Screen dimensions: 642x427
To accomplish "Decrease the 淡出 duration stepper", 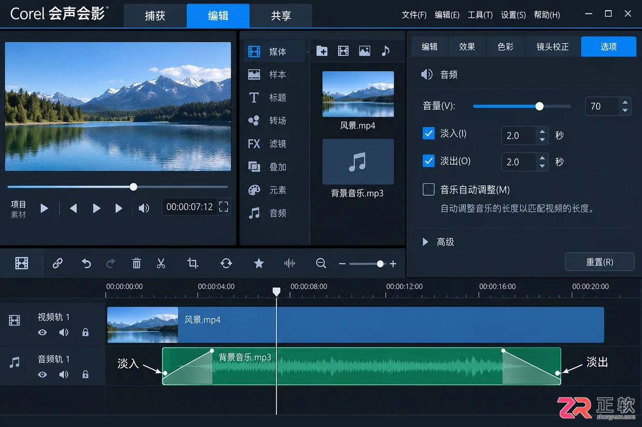I will [542, 166].
